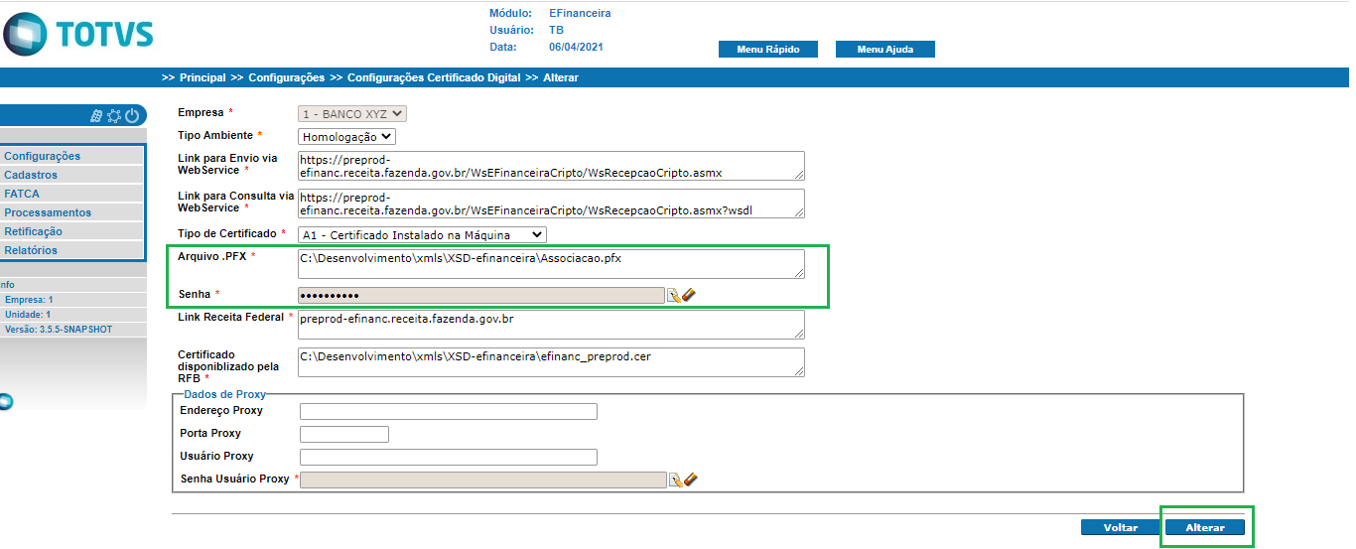Click the Link para Envio via WebService field
The image size is (1356, 549).
click(x=552, y=166)
